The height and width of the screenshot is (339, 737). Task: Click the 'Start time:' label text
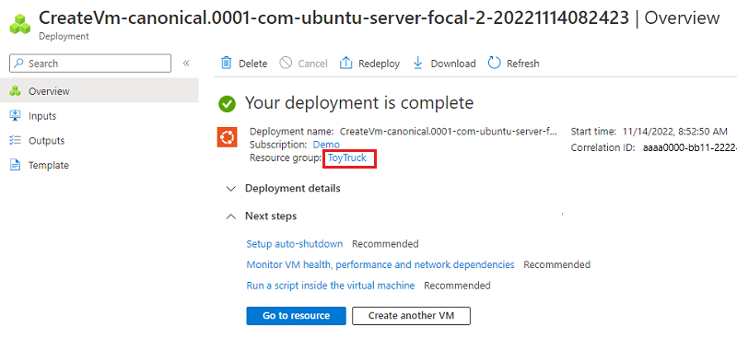[593, 131]
